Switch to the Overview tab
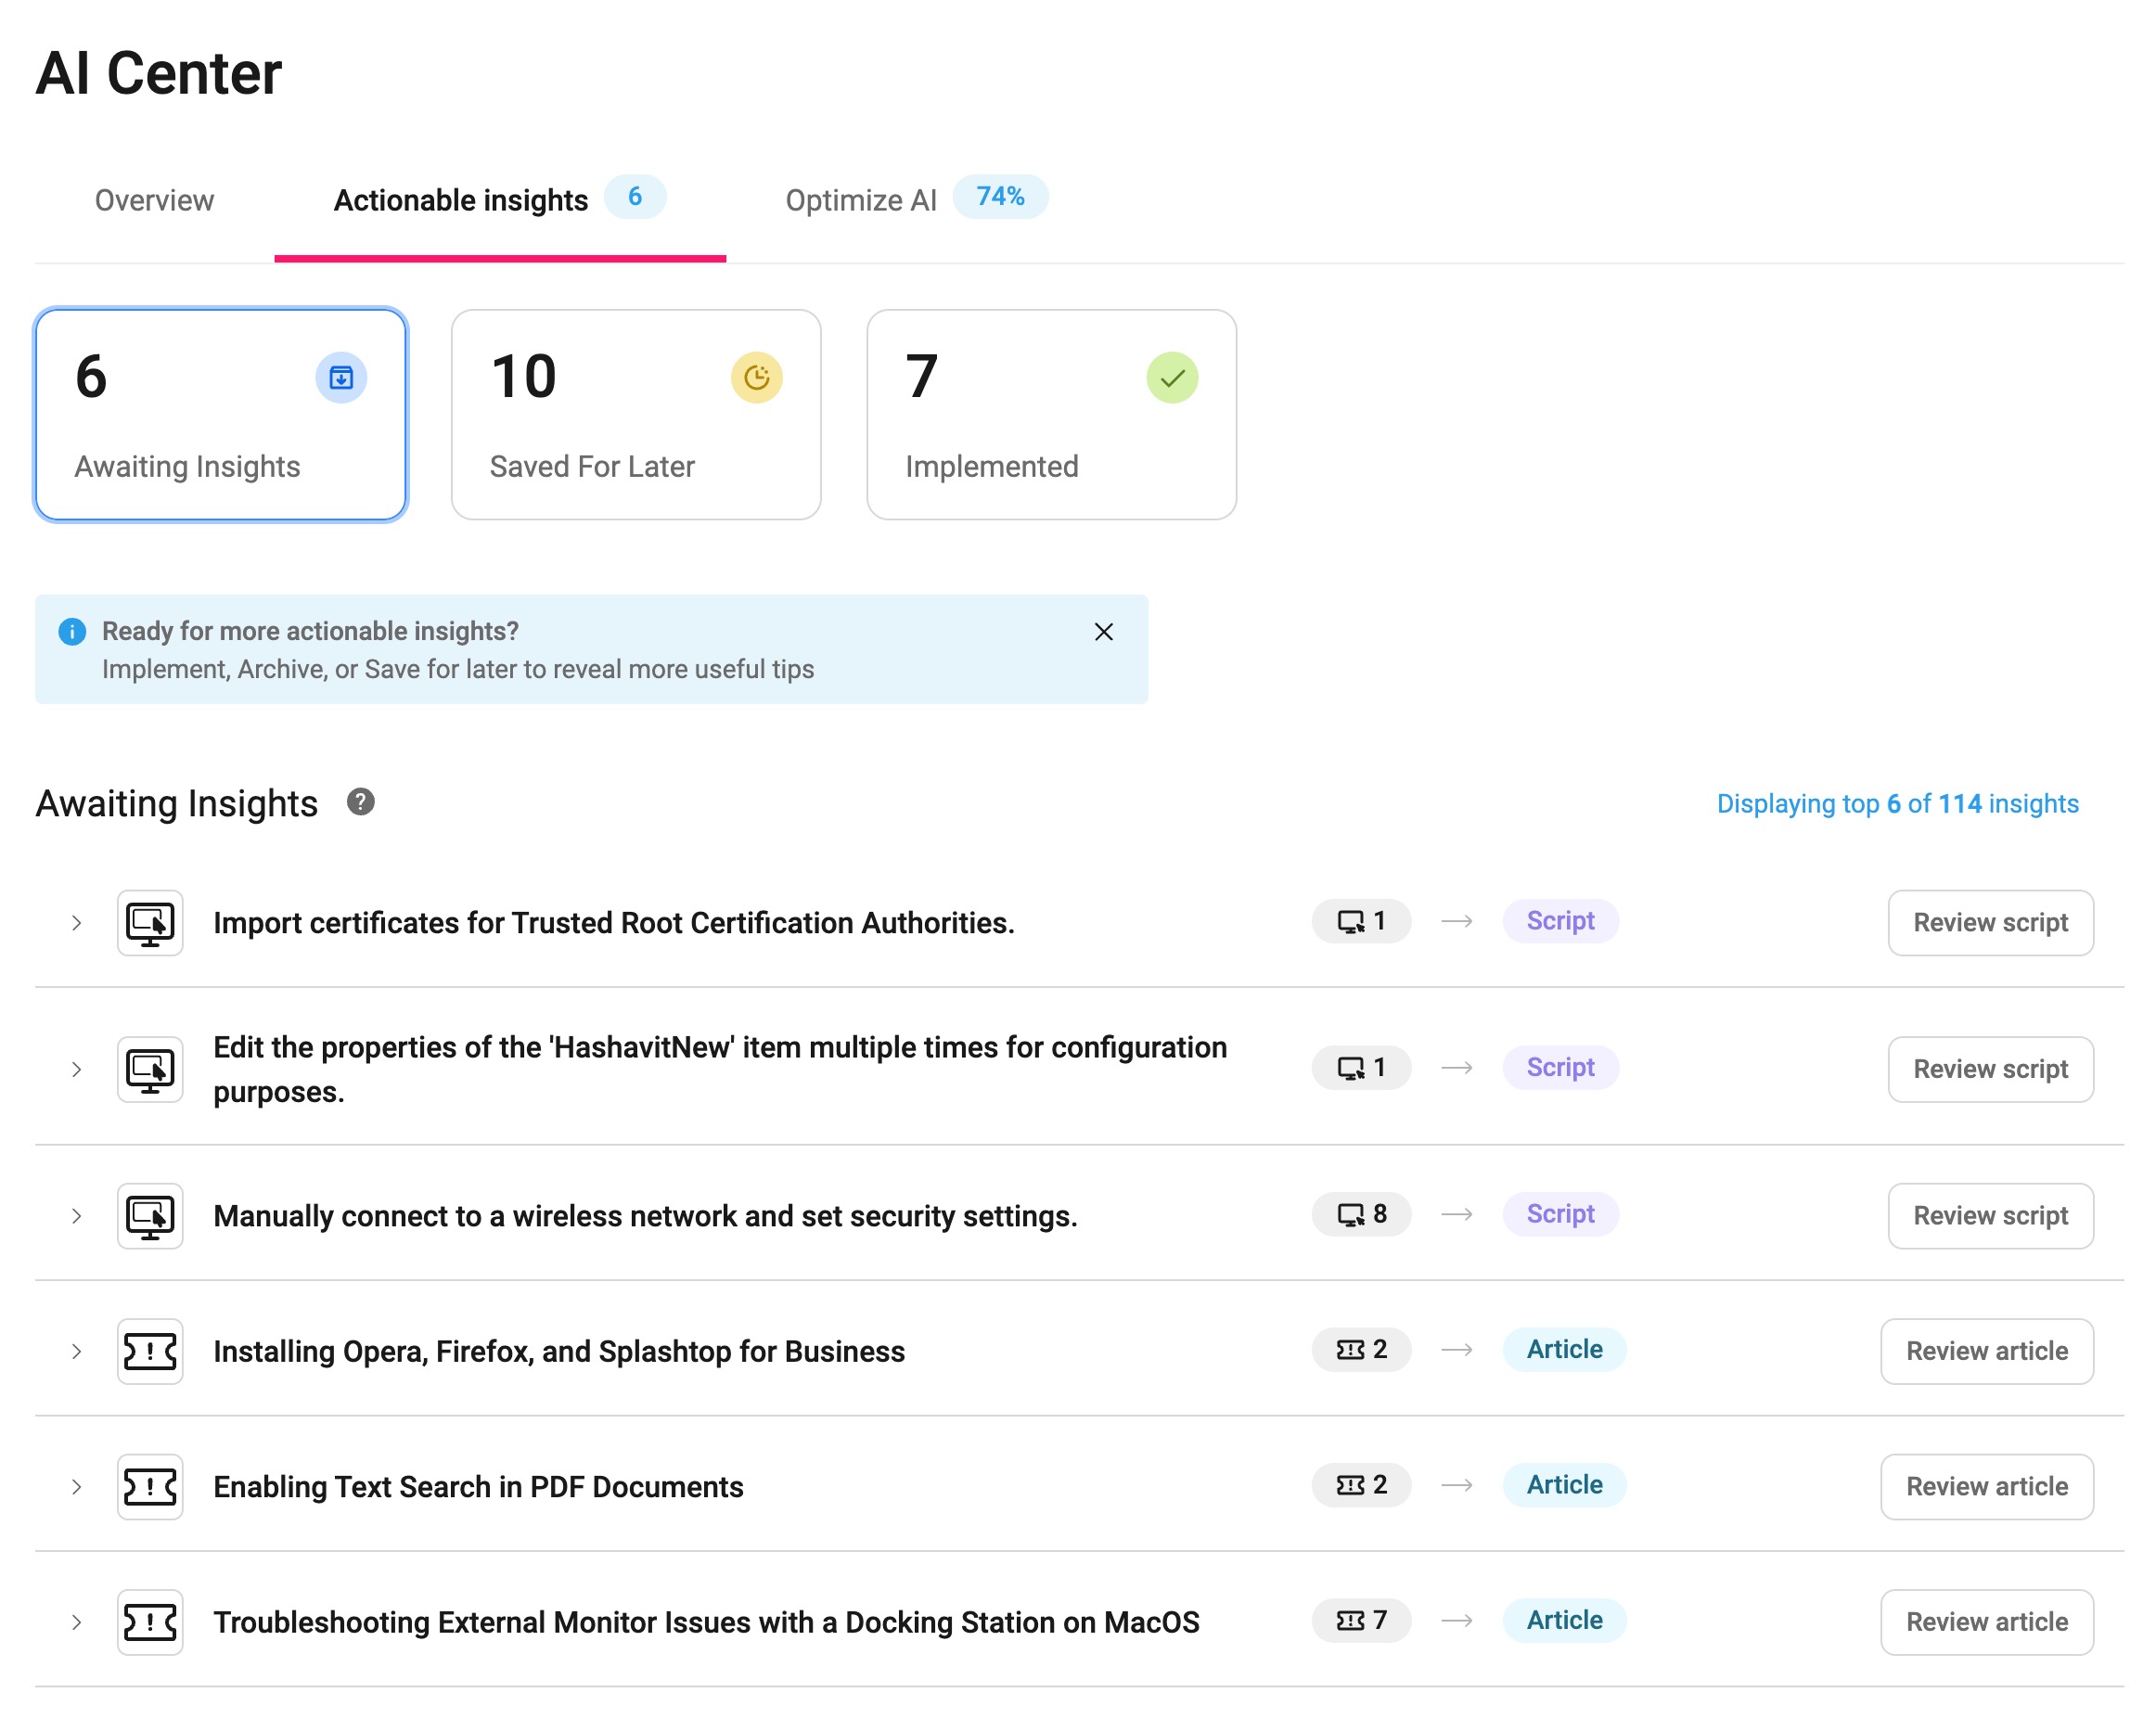Image resolution: width=2156 pixels, height=1731 pixels. pos(154,200)
